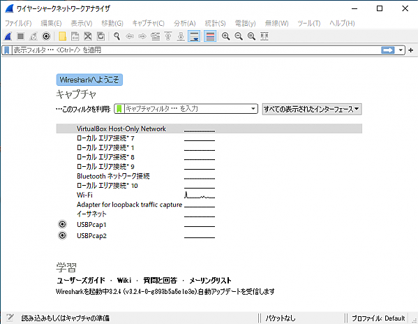Click the capture filter green bookmark icon
The image size is (418, 324).
tap(119, 109)
